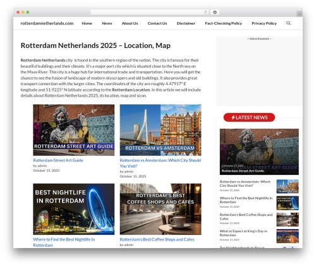Open the Fact-Checking Policy menu item
The width and height of the screenshot is (316, 267).
(x=223, y=23)
